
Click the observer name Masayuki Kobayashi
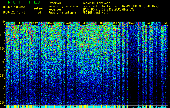click(97, 3)
